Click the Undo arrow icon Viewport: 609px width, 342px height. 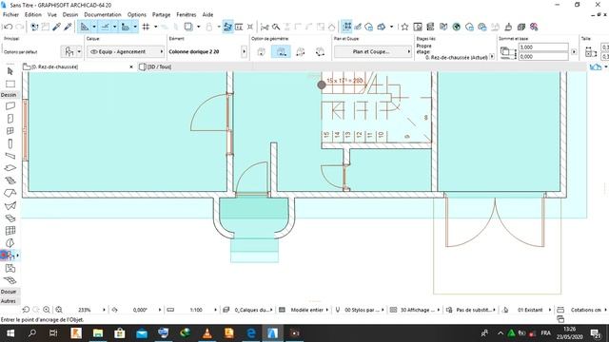[8, 27]
